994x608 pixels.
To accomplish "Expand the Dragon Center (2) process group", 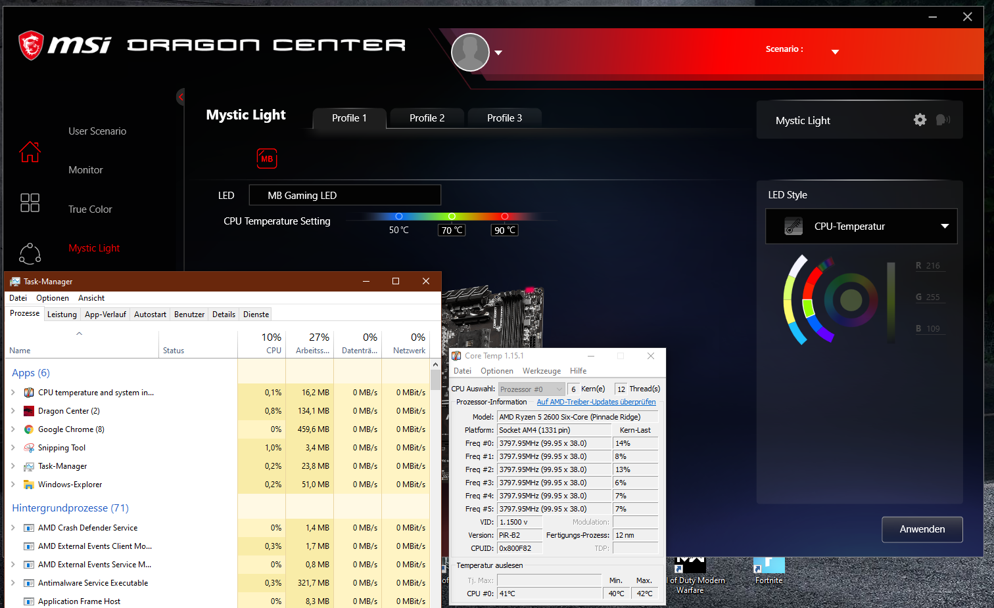I will pos(13,411).
